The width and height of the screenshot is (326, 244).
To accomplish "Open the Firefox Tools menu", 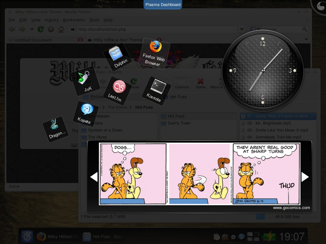I will click(x=94, y=20).
